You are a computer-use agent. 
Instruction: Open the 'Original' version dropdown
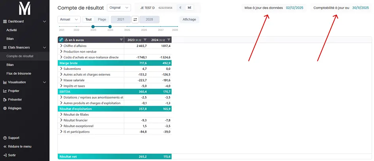point(119,7)
